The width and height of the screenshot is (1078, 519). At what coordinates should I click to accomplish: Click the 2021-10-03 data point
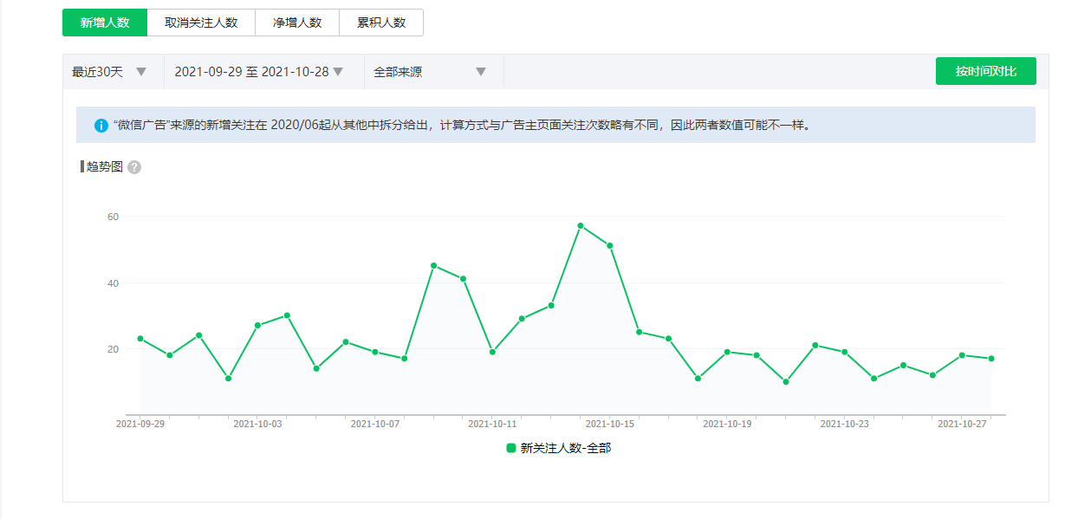[257, 326]
